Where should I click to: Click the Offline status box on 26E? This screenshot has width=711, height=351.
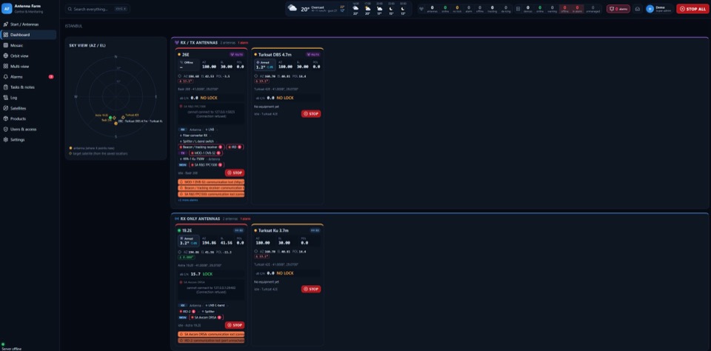(189, 64)
